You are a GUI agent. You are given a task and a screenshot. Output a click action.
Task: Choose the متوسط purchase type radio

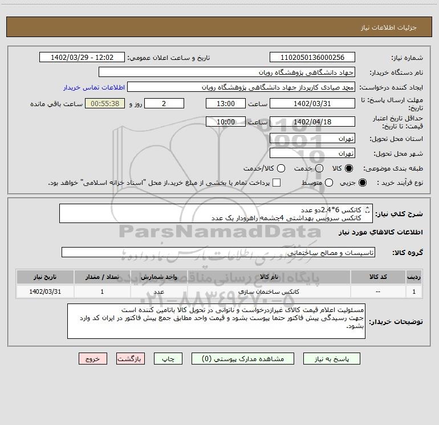click(329, 183)
